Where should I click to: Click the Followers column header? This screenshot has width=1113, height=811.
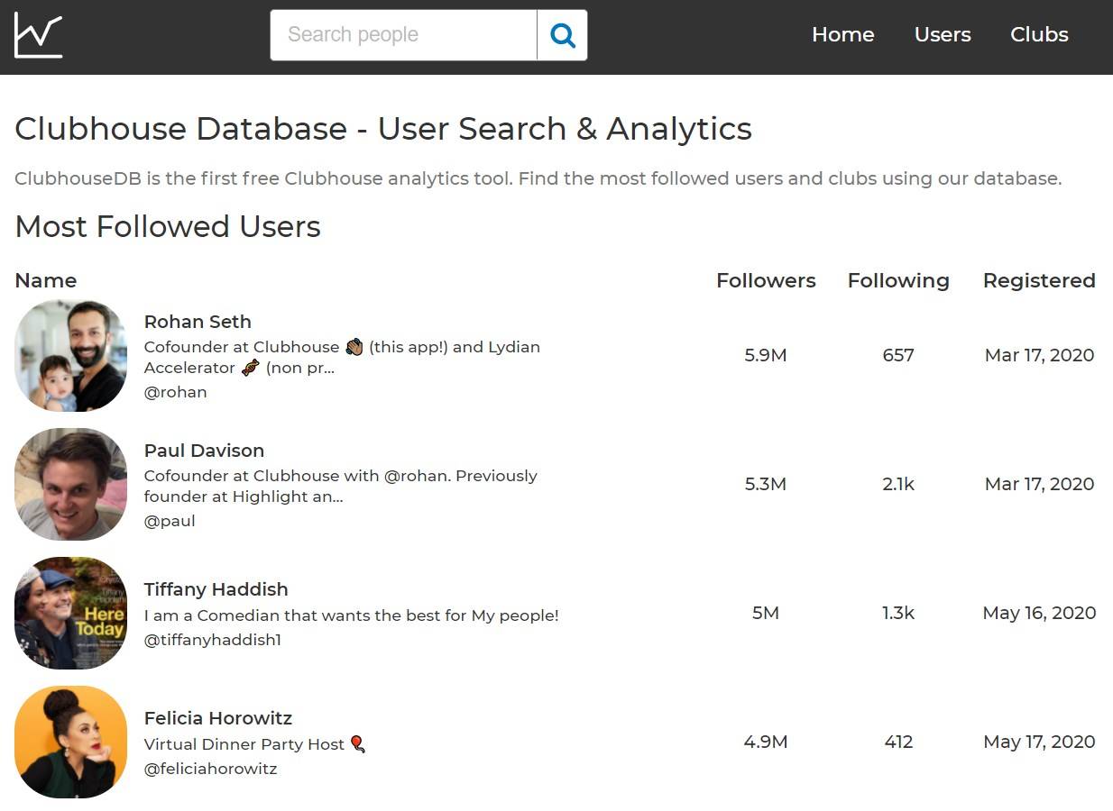tap(766, 280)
